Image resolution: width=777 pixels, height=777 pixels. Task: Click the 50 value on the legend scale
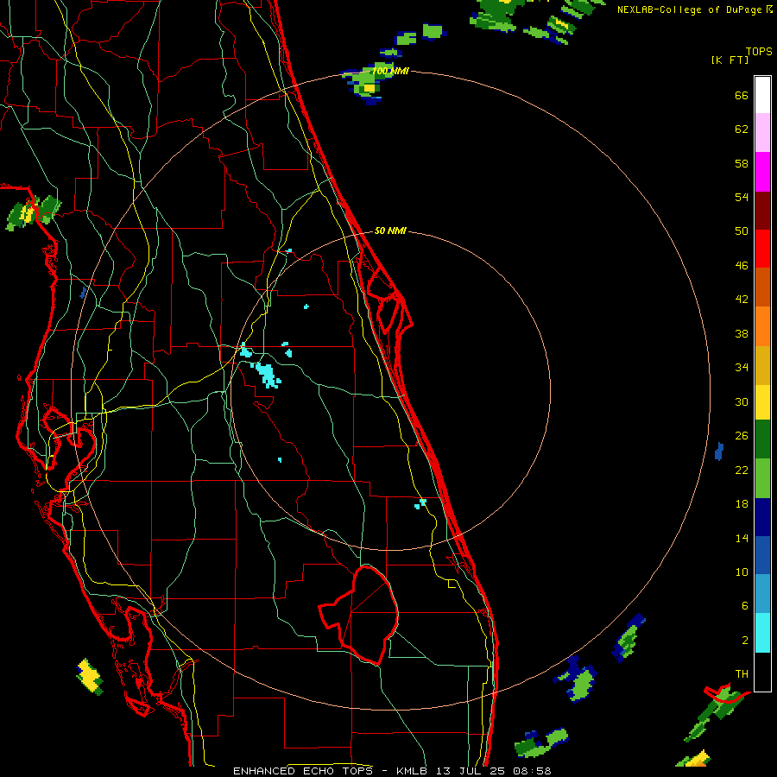(x=742, y=231)
